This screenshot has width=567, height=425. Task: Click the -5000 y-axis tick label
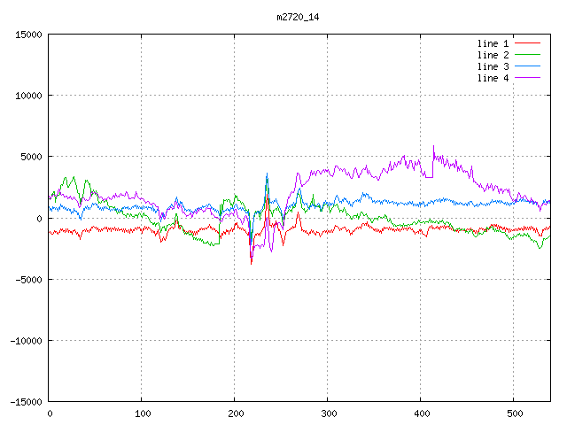28,279
